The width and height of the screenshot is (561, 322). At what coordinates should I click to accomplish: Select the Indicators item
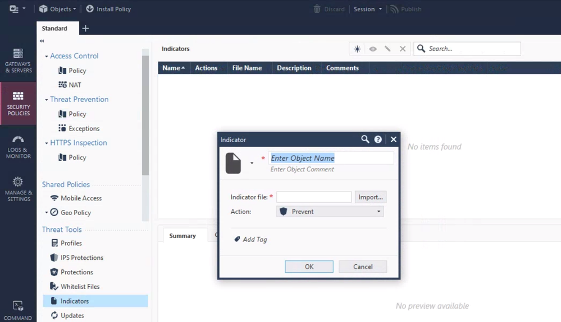(x=95, y=301)
